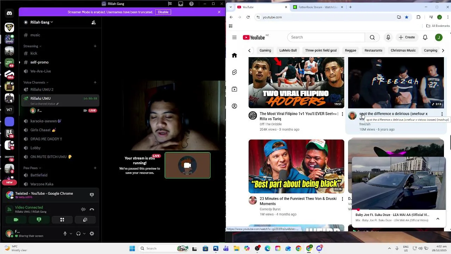The width and height of the screenshot is (451, 254).
Task: Open Discord help question mark icon
Action: click(x=191, y=4)
